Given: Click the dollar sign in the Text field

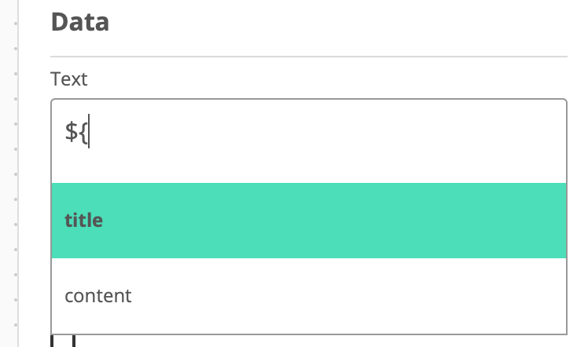Looking at the screenshot, I should point(71,131).
